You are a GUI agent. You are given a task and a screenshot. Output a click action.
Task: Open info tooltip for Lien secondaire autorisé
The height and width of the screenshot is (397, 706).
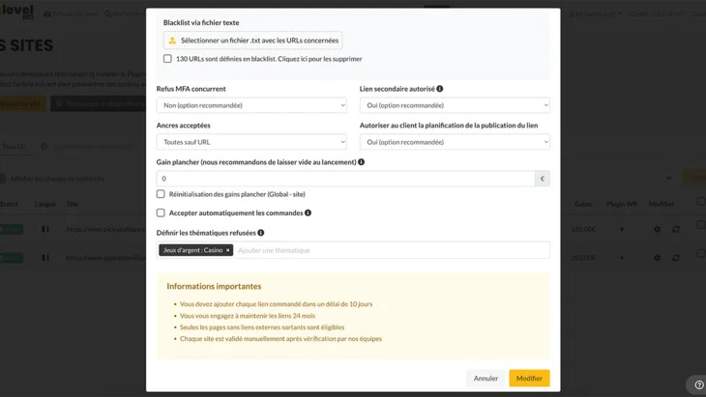click(439, 89)
